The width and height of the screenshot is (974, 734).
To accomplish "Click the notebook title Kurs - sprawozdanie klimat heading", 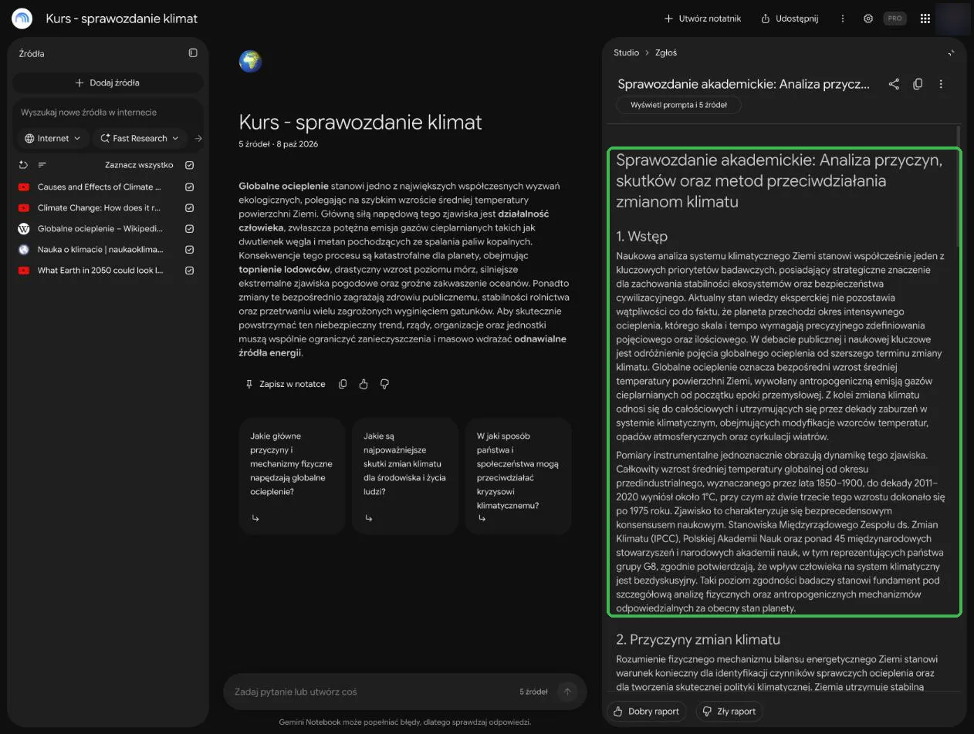I will pyautogui.click(x=360, y=122).
